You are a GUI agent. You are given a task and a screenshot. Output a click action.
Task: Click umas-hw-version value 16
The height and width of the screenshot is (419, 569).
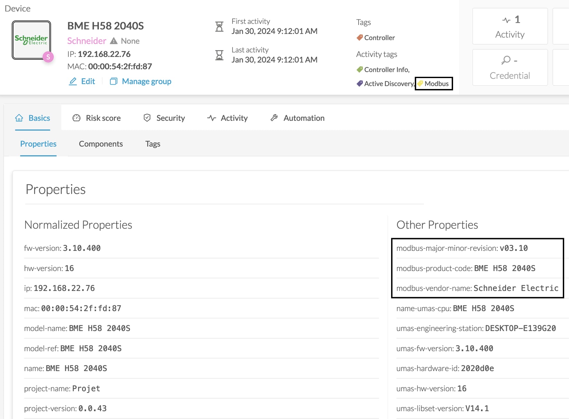tap(462, 388)
